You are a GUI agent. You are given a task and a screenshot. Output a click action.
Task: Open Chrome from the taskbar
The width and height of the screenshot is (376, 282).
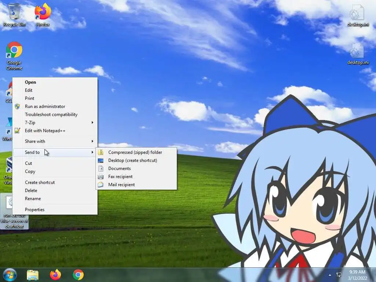point(78,275)
